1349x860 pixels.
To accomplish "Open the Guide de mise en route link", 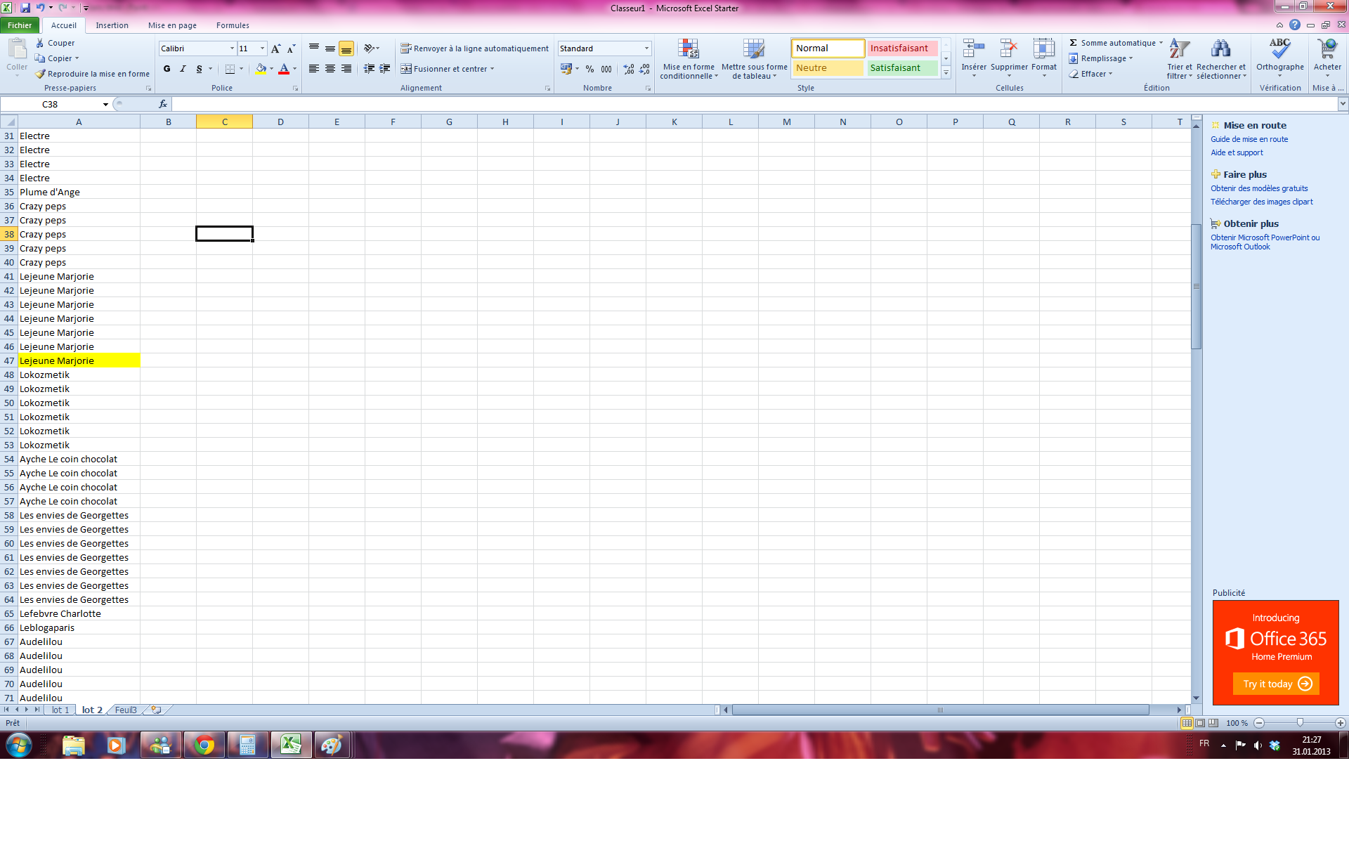I will pos(1249,139).
